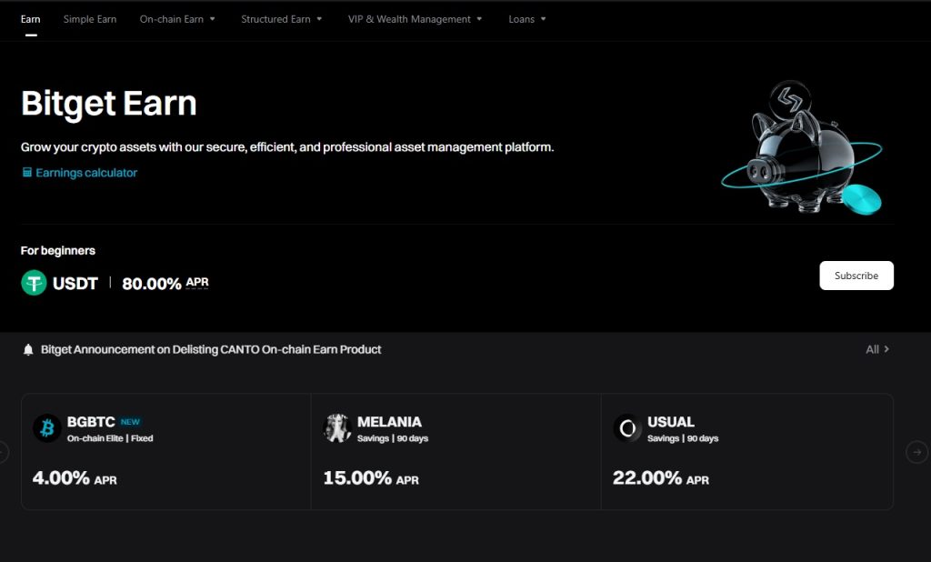This screenshot has height=562, width=931.
Task: Expand the VIP & Wealth Management dropdown
Action: pos(414,18)
